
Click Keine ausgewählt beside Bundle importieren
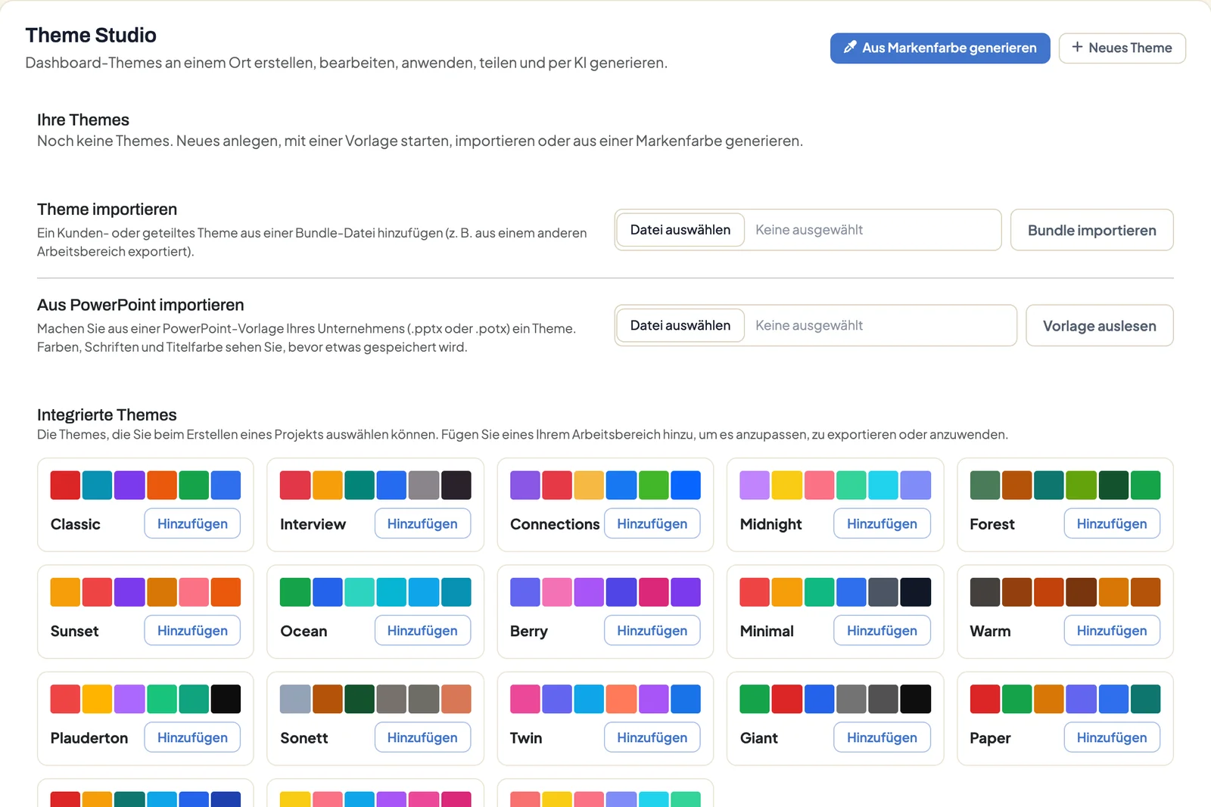[x=809, y=230]
